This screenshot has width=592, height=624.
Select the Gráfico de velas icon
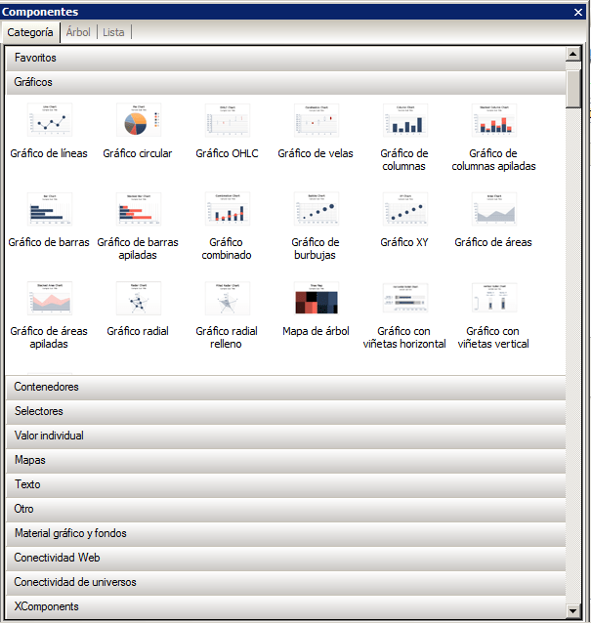click(x=316, y=121)
